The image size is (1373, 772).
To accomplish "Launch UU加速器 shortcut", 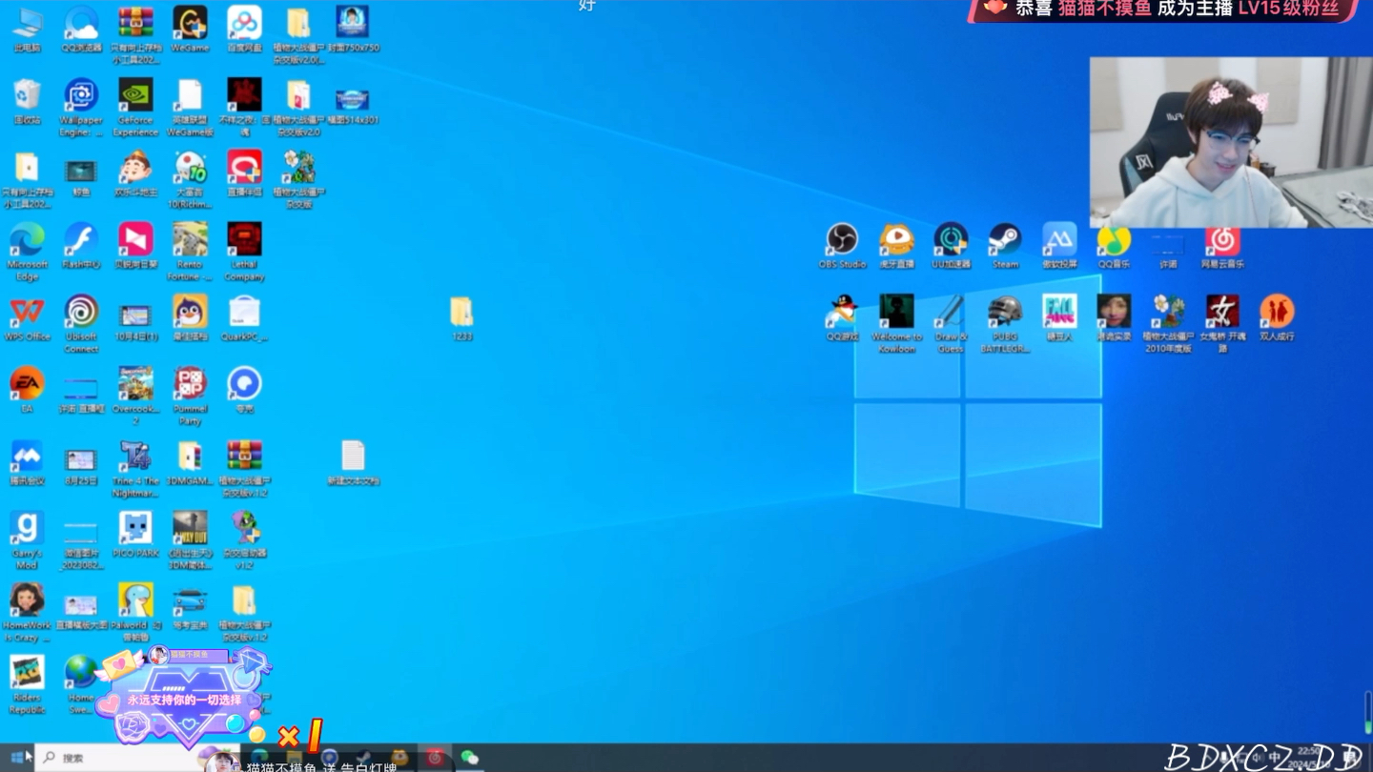I will point(951,247).
